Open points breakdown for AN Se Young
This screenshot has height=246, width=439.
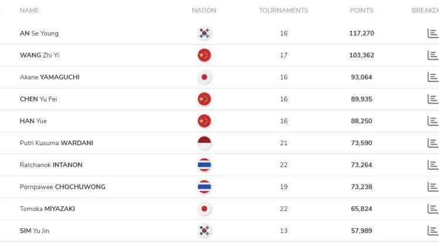(433, 33)
